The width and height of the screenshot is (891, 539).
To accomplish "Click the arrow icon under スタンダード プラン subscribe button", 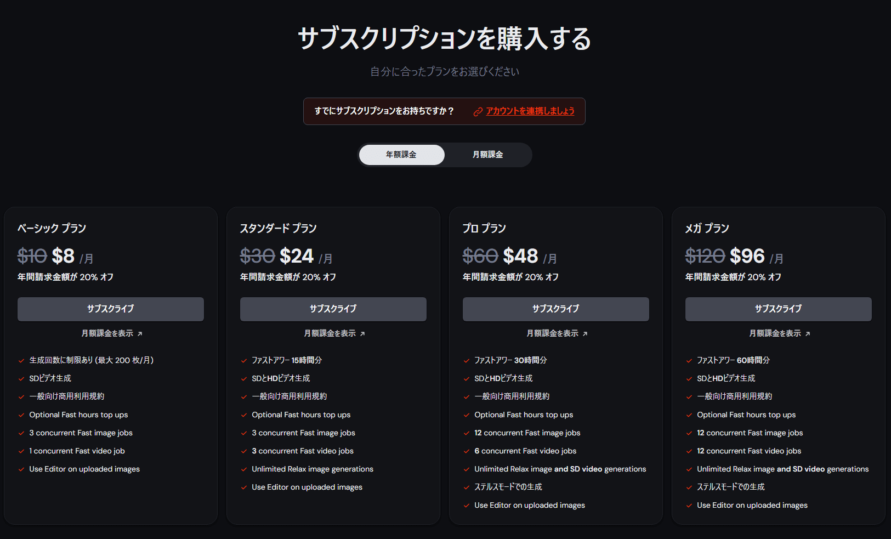I will [x=362, y=334].
